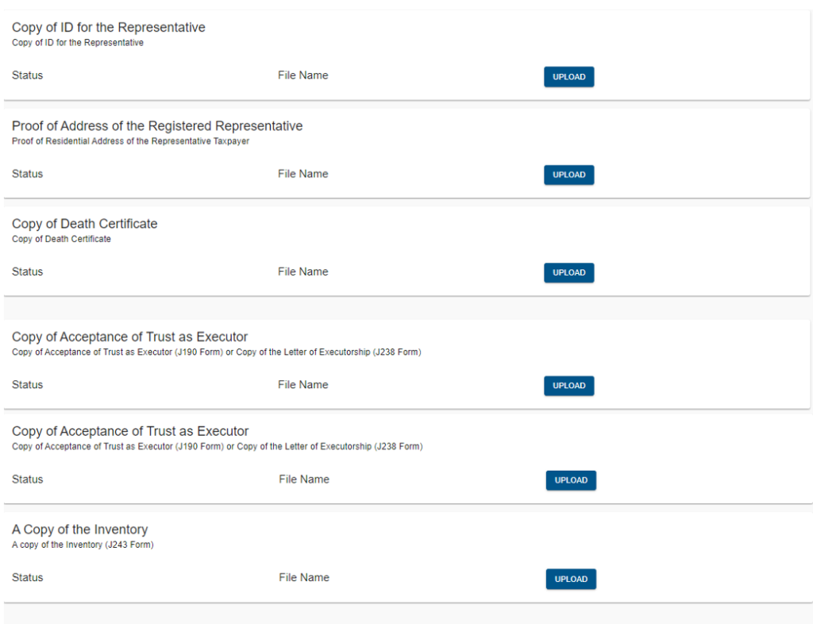Click the 'A Copy of the Inventory' heading
813x624 pixels.
80,530
